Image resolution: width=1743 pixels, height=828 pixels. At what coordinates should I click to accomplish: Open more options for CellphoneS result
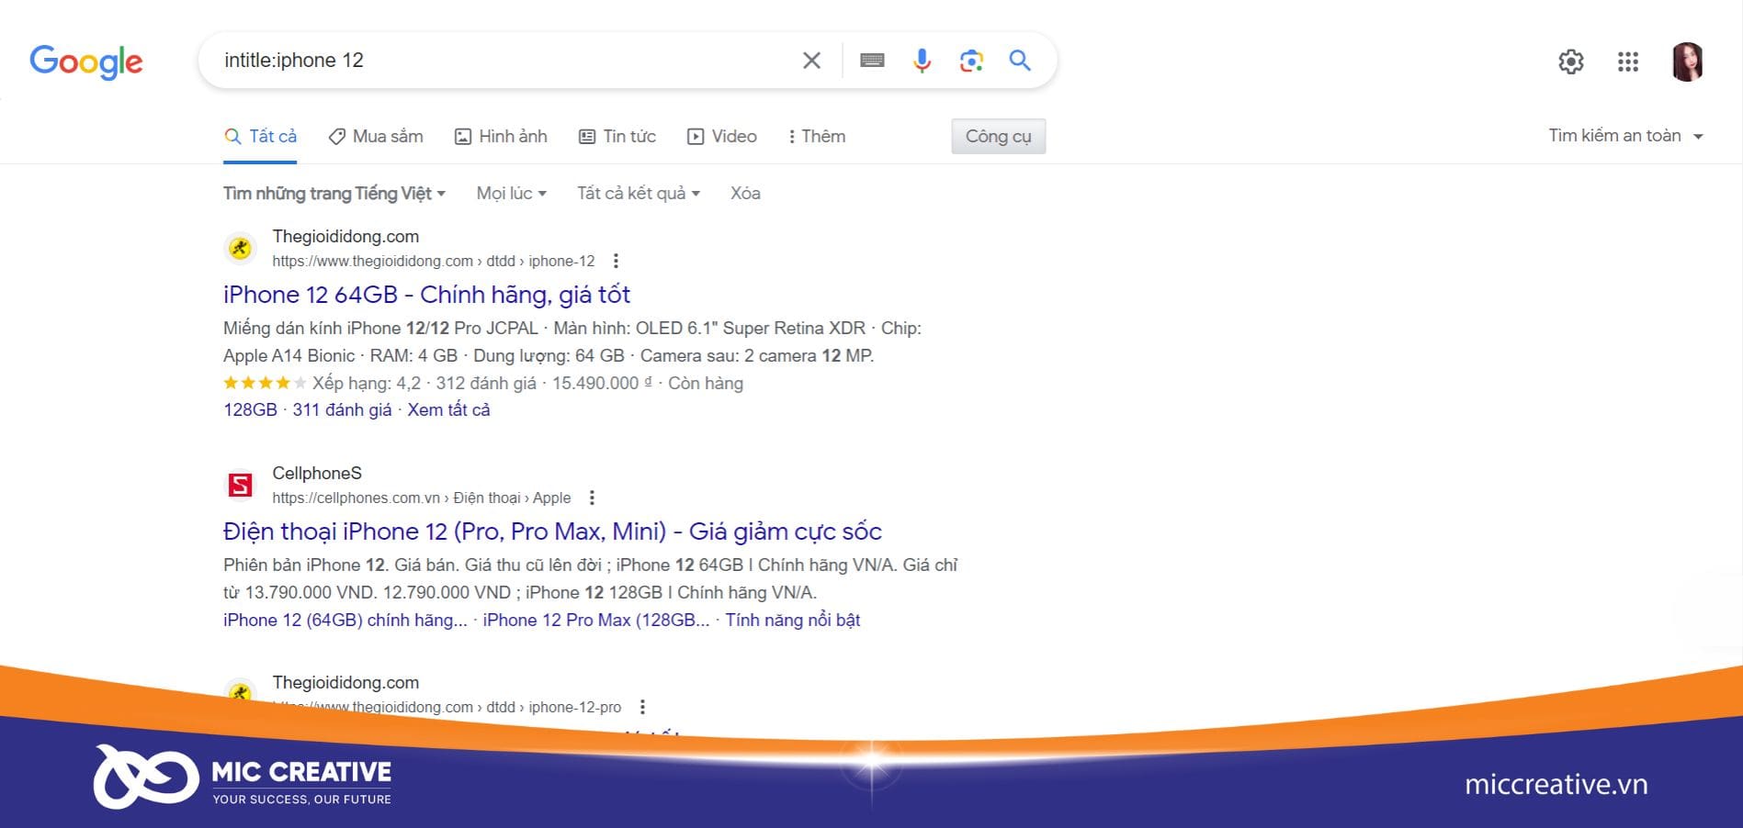[x=592, y=498]
